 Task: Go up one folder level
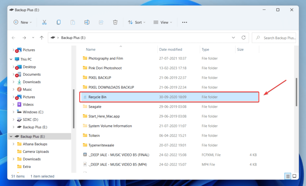point(41,37)
